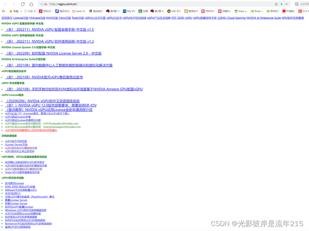Open the License Server文档 link
Screen dimensions: 309x231
[x=16, y=144]
